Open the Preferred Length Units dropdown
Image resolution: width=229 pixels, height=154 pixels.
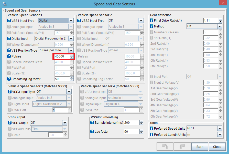[220, 134]
